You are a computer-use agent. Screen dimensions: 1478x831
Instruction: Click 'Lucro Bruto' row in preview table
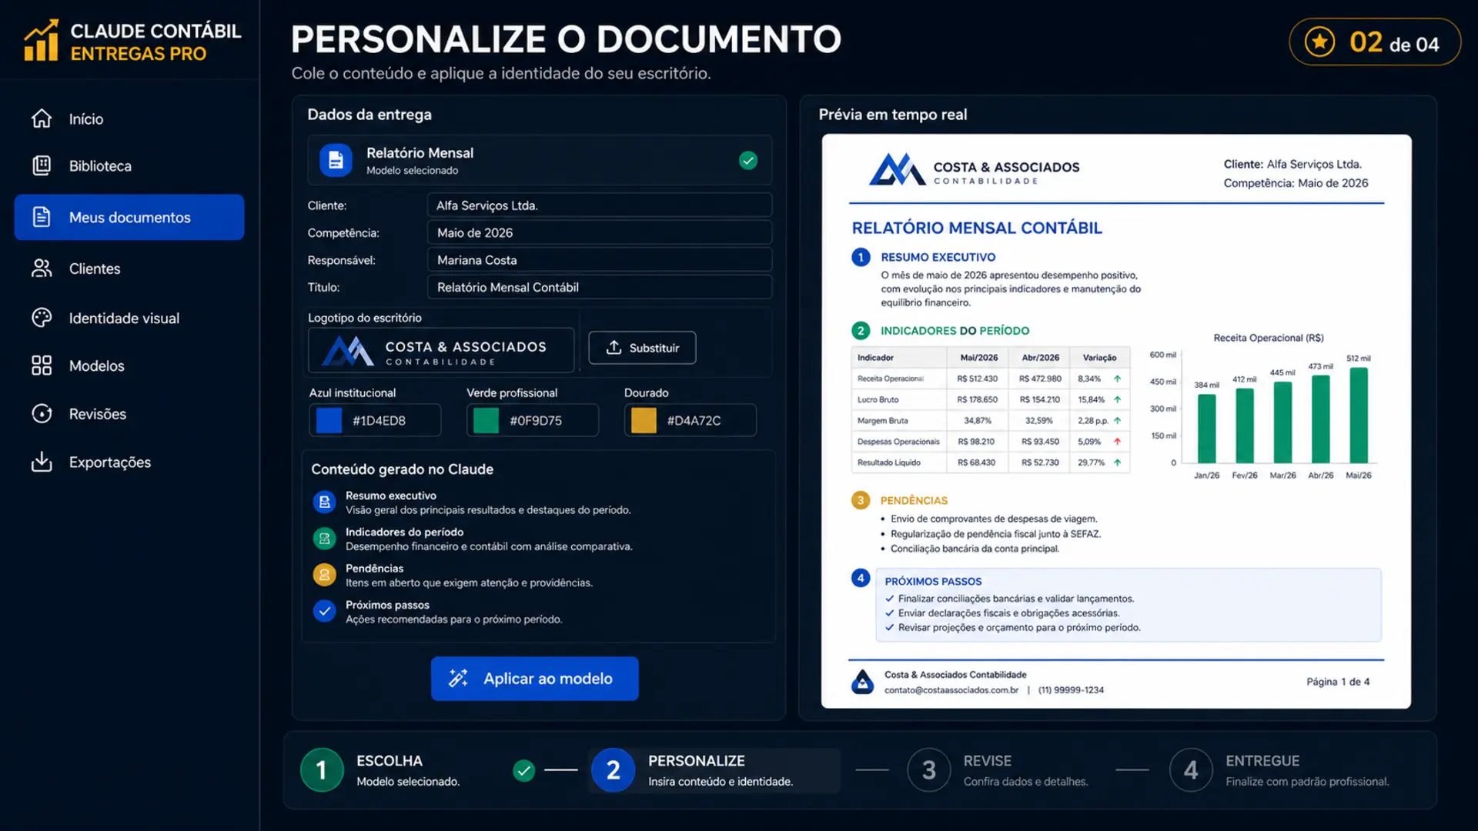990,399
